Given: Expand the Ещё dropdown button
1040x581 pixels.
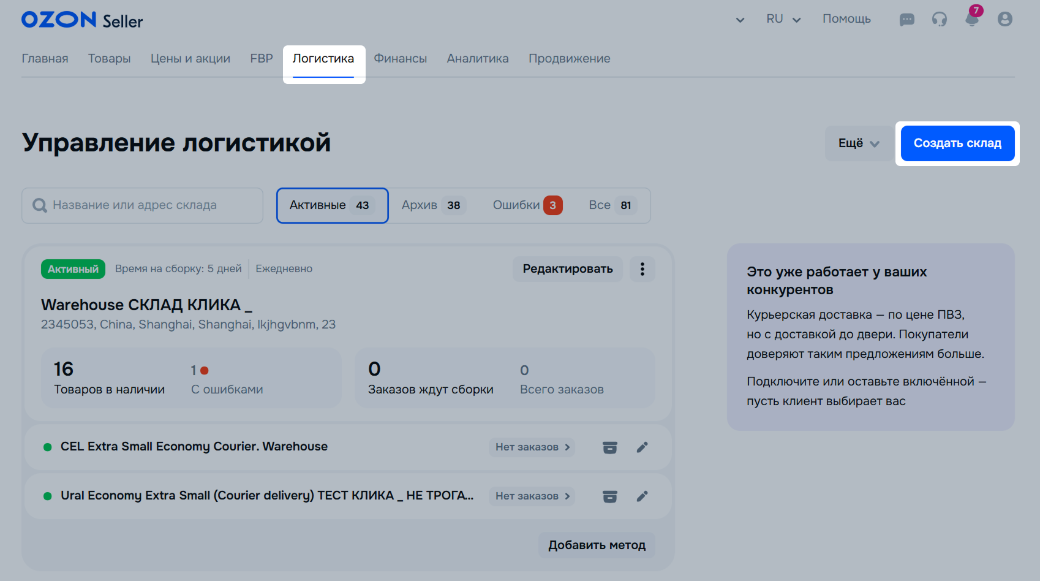Looking at the screenshot, I should click(x=858, y=143).
